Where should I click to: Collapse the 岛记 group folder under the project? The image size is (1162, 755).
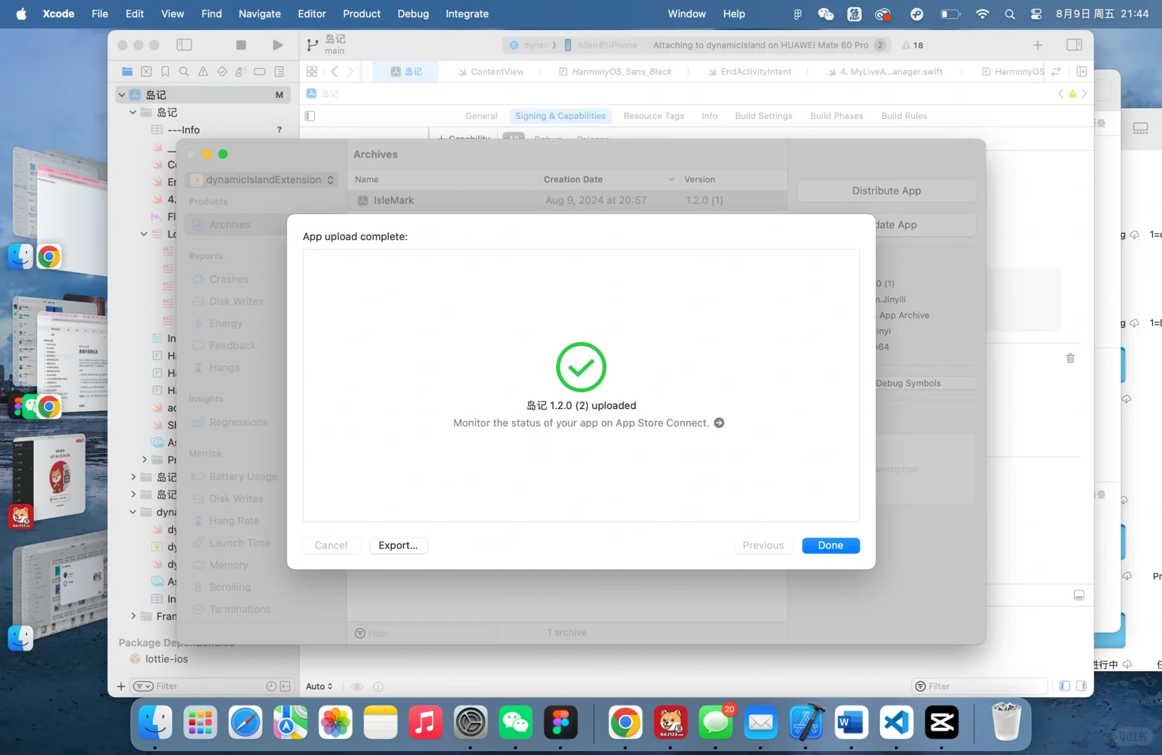pyautogui.click(x=133, y=112)
